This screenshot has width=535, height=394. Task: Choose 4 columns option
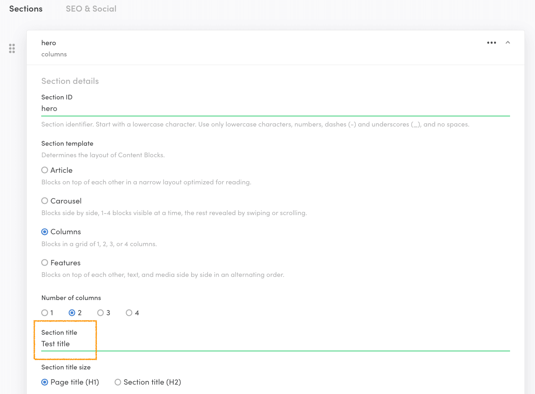[129, 313]
